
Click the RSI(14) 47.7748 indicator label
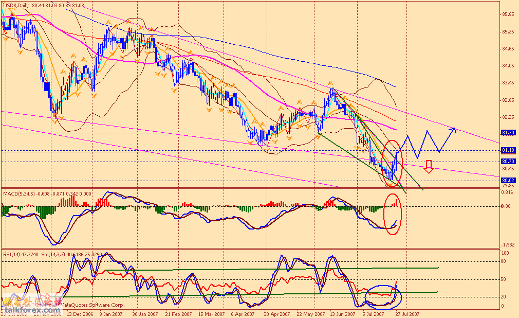click(x=21, y=255)
